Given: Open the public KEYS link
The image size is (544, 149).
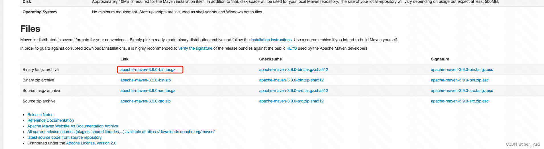Looking at the screenshot, I should (x=292, y=48).
